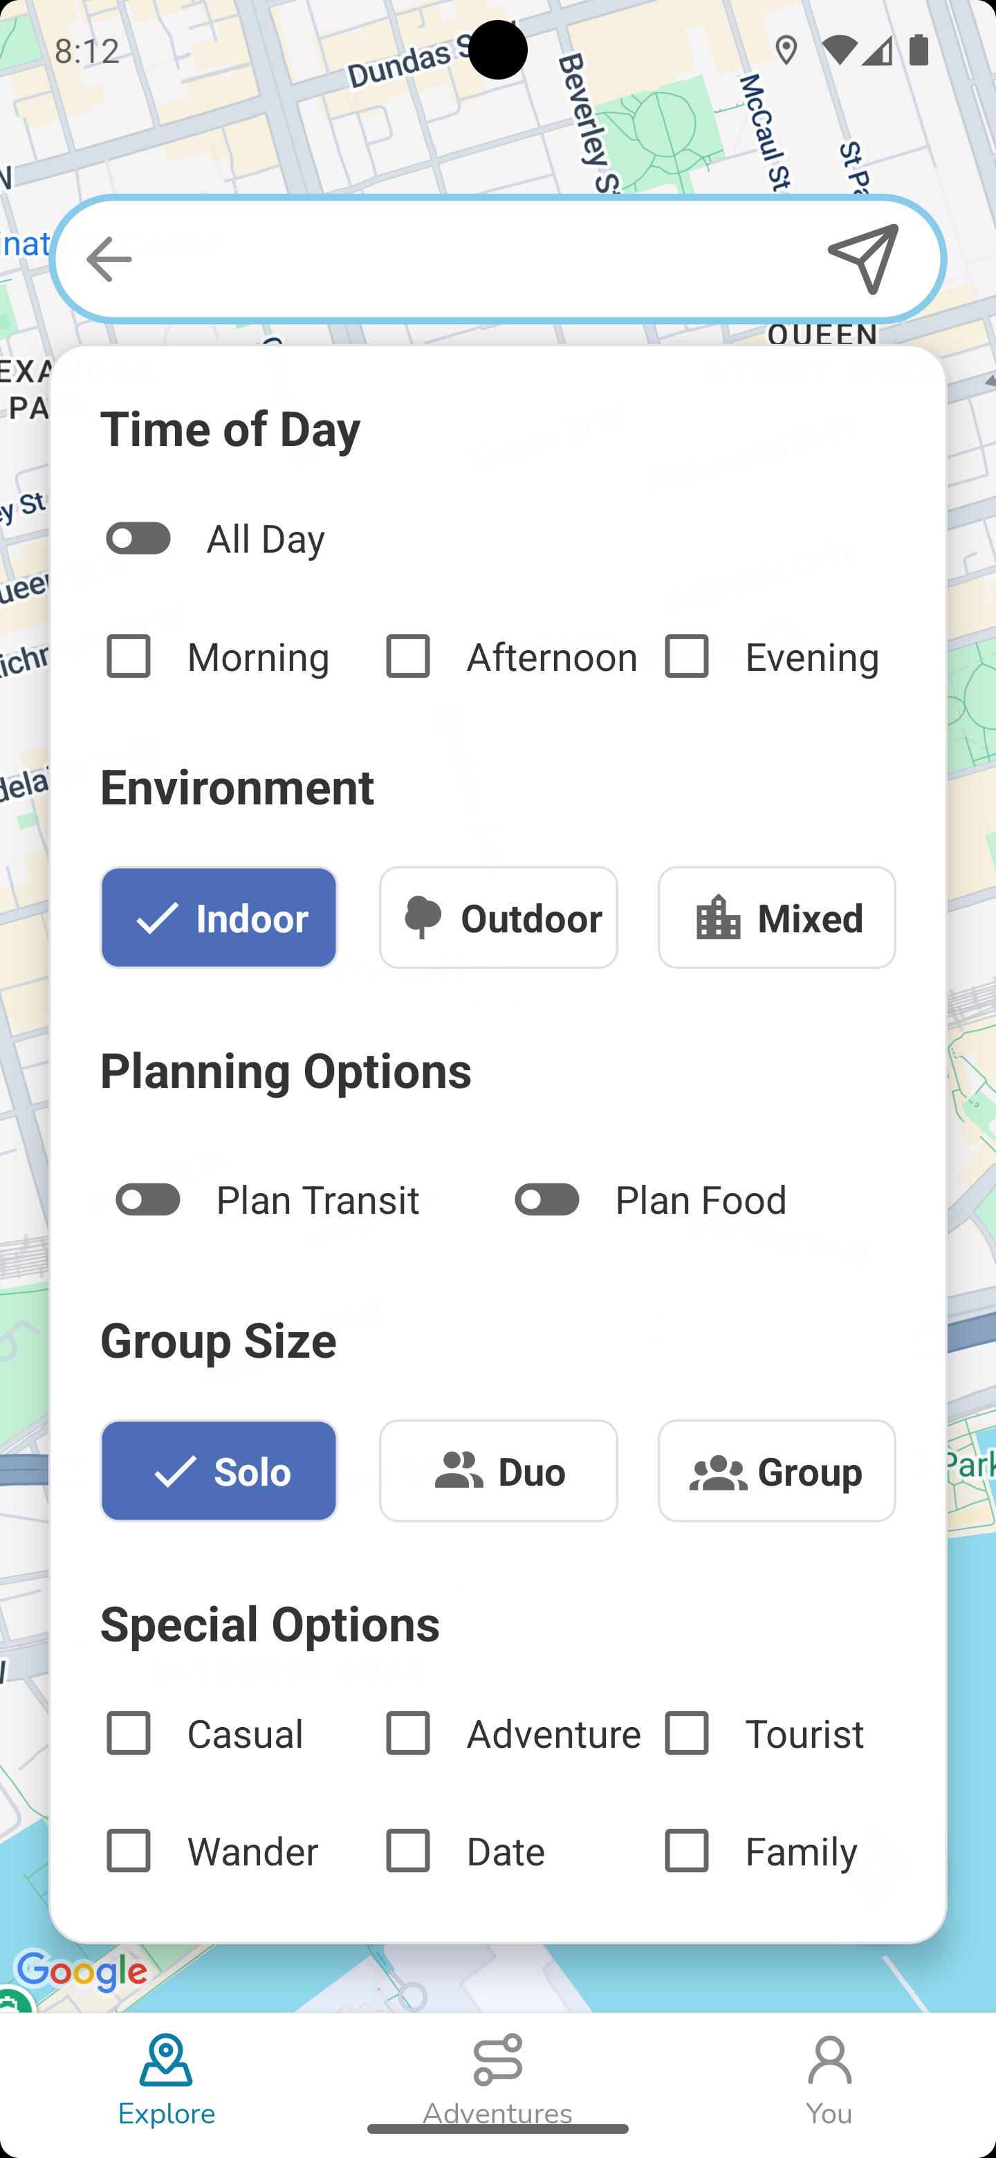Click the back arrow in the search bar
The width and height of the screenshot is (996, 2158).
pyautogui.click(x=107, y=259)
